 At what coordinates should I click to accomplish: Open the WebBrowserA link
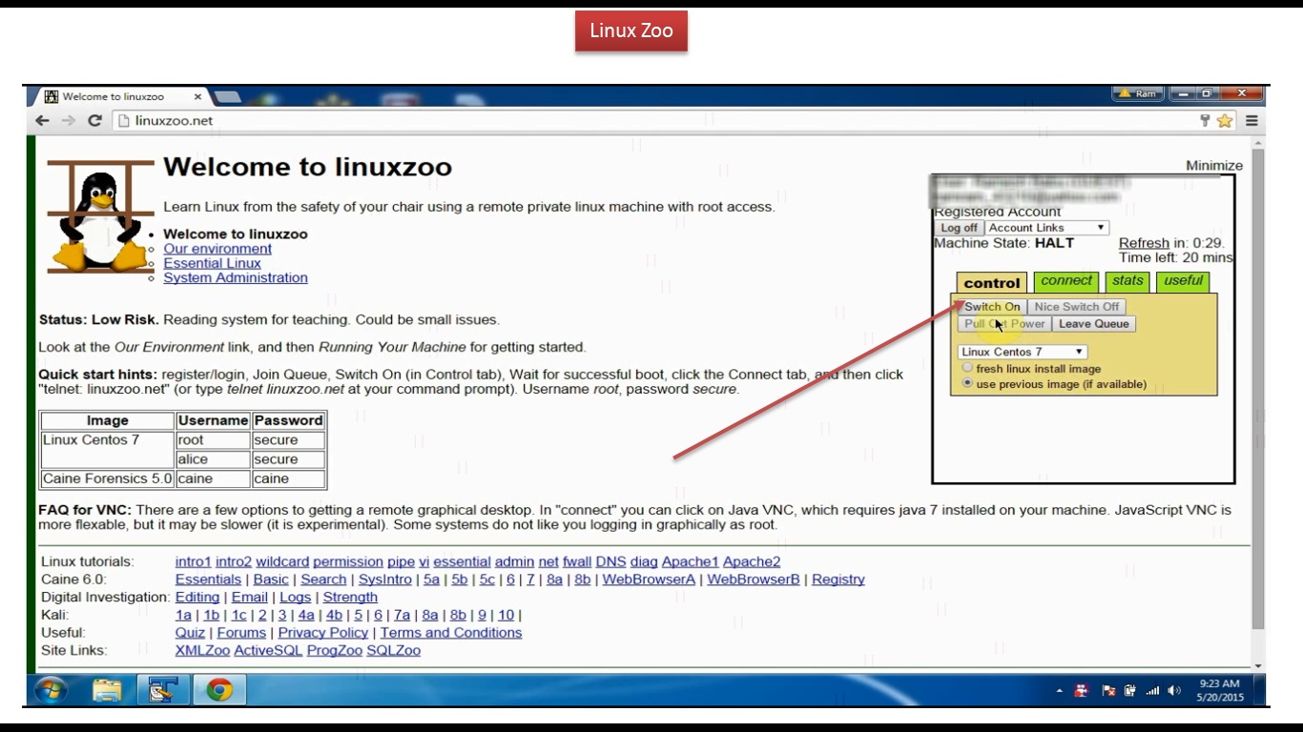[649, 579]
